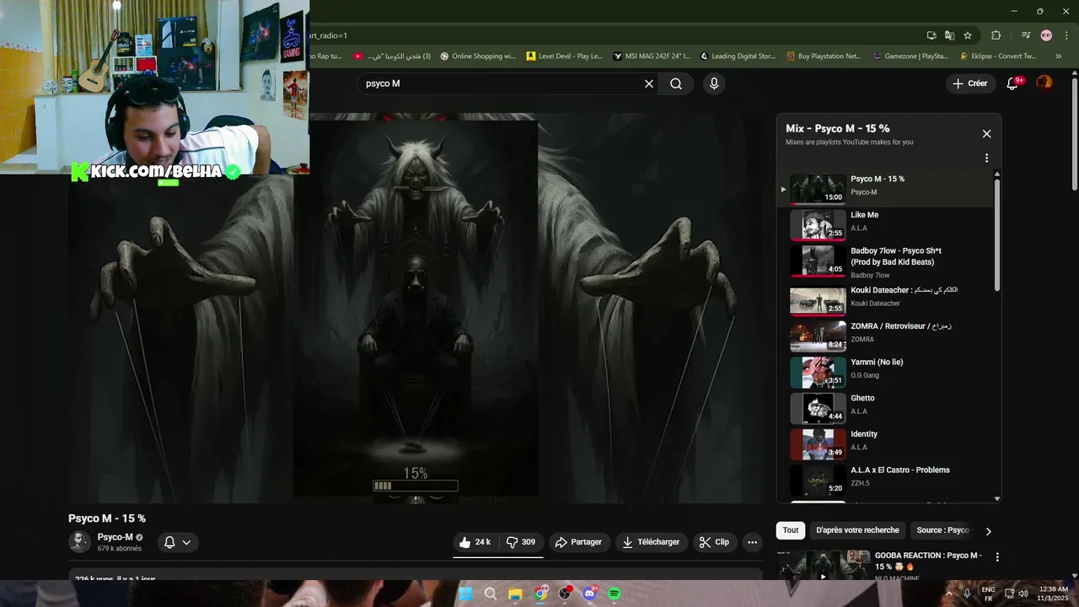Open File Explorer from the taskbar
The height and width of the screenshot is (607, 1079).
click(x=515, y=594)
